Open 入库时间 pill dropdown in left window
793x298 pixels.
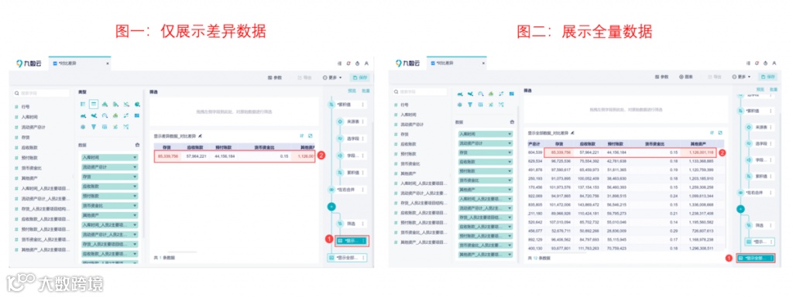point(135,158)
